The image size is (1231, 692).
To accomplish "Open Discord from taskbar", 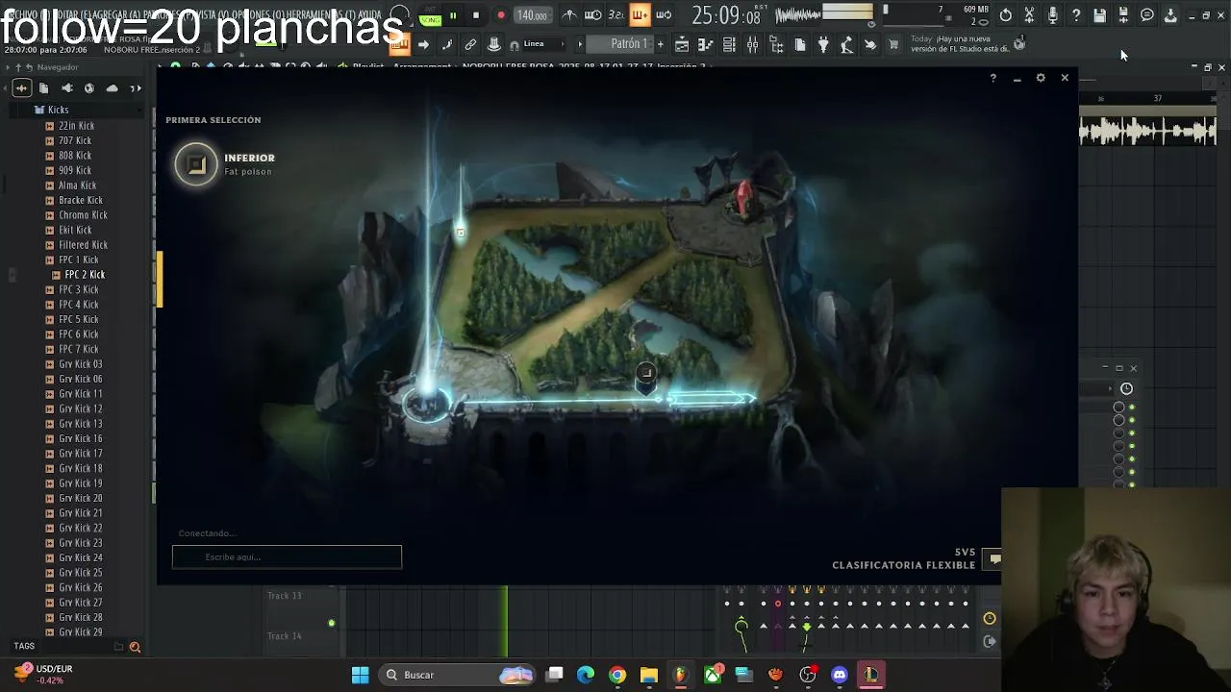I will 840,675.
